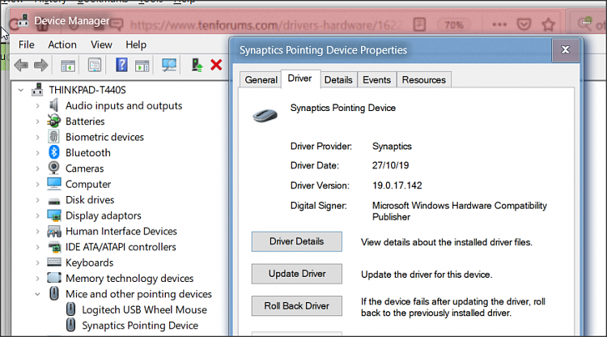Click the Audio inputs and outputs speaker icon
This screenshot has height=337, width=607.
(53, 105)
